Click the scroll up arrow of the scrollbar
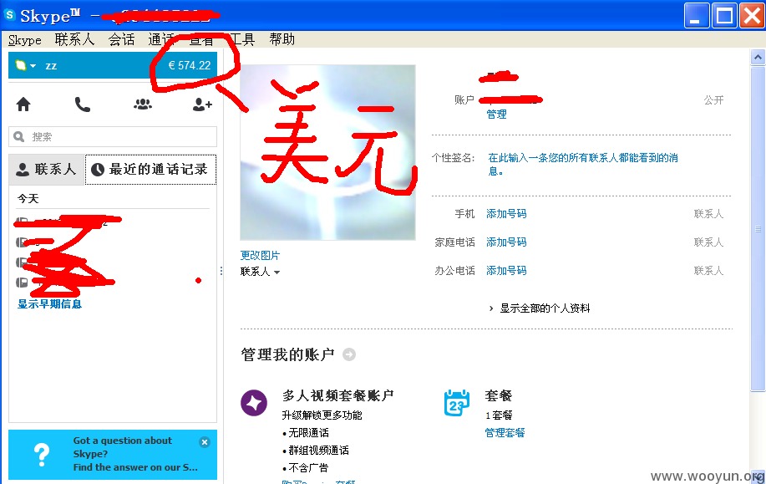This screenshot has height=484, width=766. tap(758, 58)
